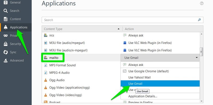Click the list scrollbar thumb

click(202, 52)
